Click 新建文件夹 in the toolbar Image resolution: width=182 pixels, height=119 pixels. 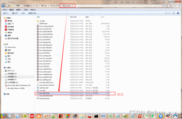[x=32, y=13]
